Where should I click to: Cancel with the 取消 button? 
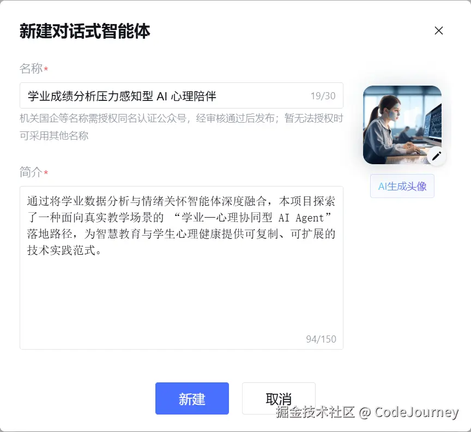click(x=279, y=398)
